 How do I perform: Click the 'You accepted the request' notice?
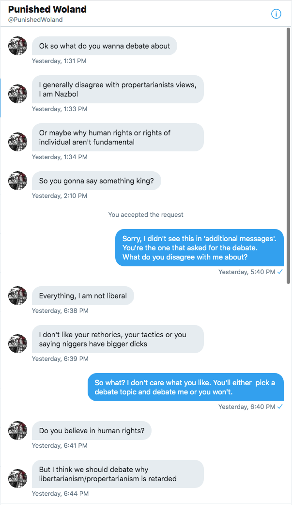[146, 214]
